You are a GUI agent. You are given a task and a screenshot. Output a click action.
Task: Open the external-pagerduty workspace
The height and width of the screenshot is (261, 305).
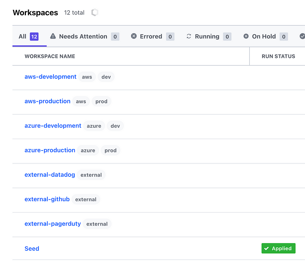53,224
